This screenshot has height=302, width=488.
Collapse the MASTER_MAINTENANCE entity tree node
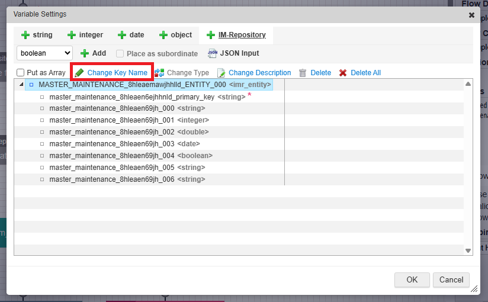click(x=22, y=85)
